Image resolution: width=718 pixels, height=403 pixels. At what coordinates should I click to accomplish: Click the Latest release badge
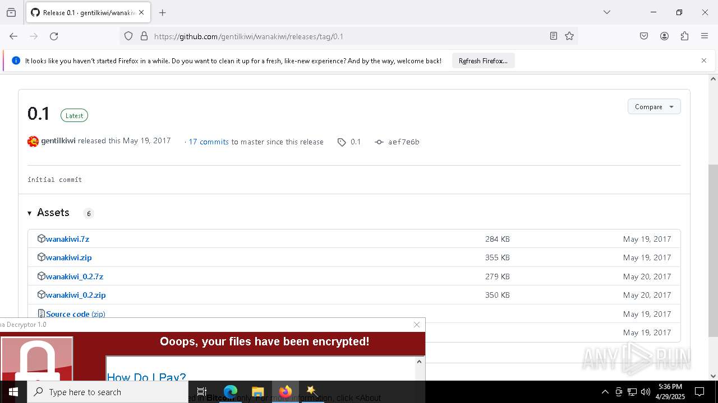[74, 116]
